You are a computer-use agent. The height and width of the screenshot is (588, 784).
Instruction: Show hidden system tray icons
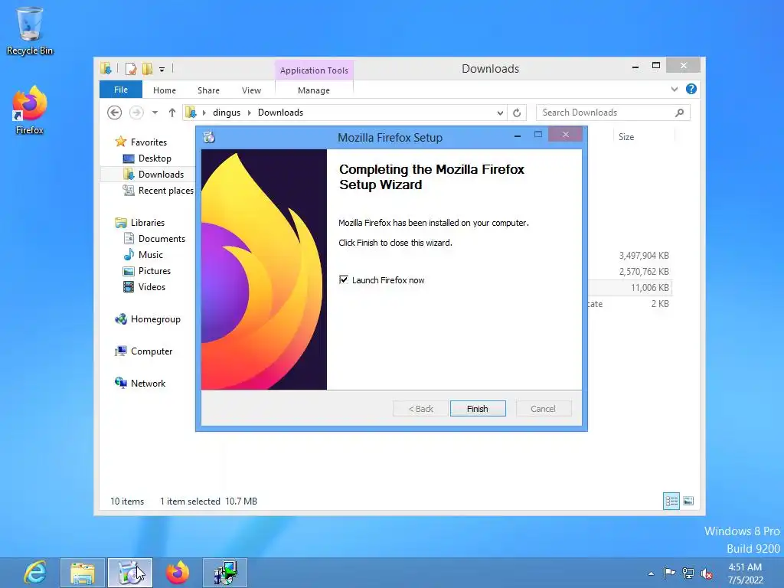[x=651, y=573]
